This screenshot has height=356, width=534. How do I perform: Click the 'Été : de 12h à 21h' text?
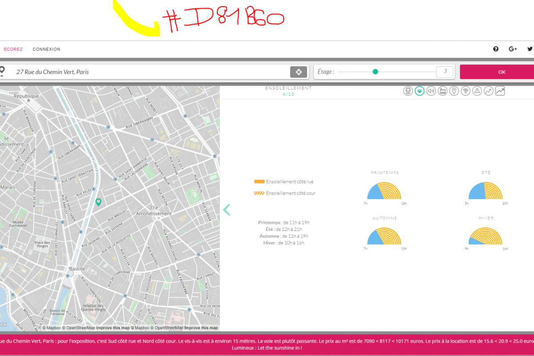click(283, 229)
